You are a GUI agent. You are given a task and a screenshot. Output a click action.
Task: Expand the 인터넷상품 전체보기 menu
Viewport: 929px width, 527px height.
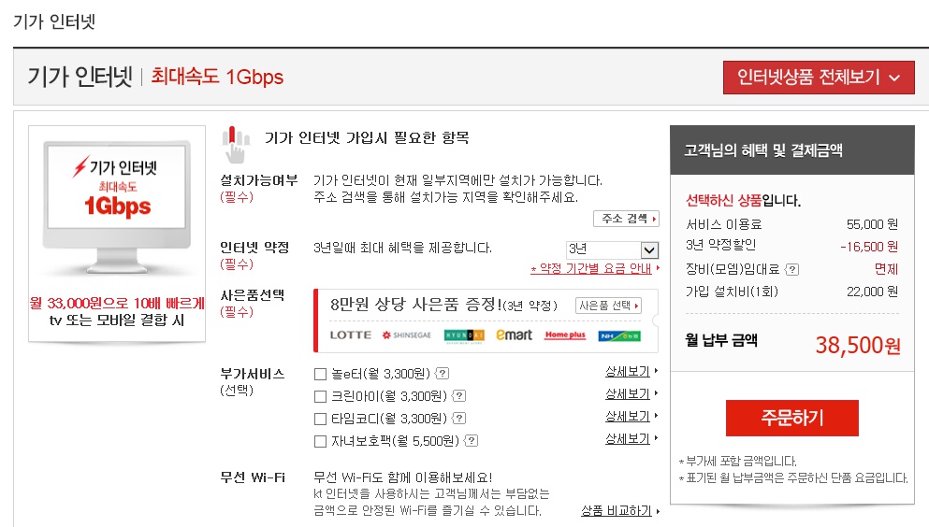pos(818,78)
